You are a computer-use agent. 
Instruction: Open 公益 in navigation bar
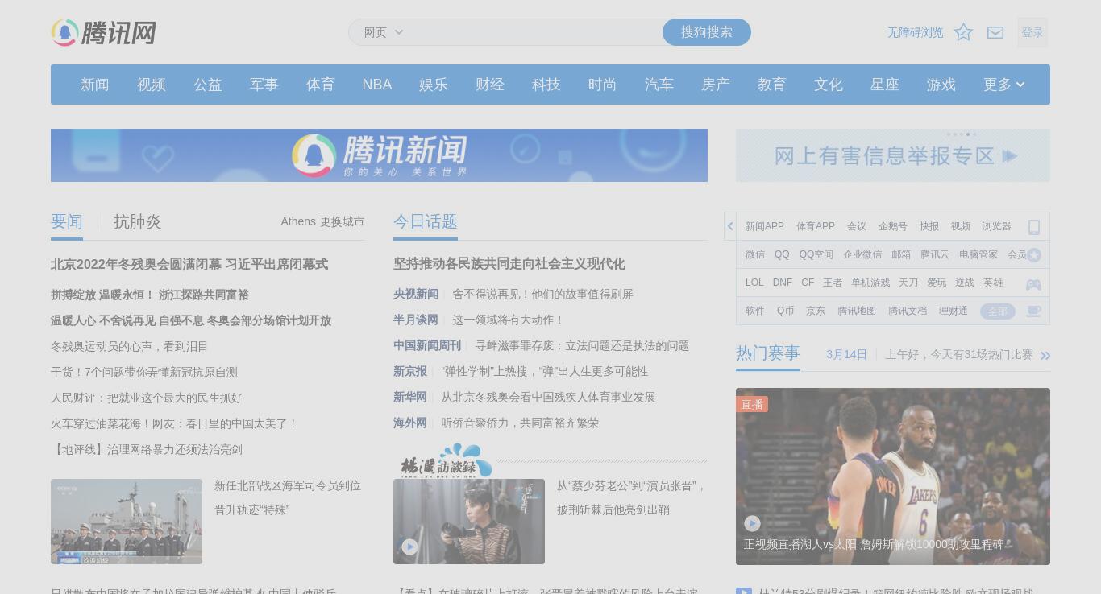(208, 85)
